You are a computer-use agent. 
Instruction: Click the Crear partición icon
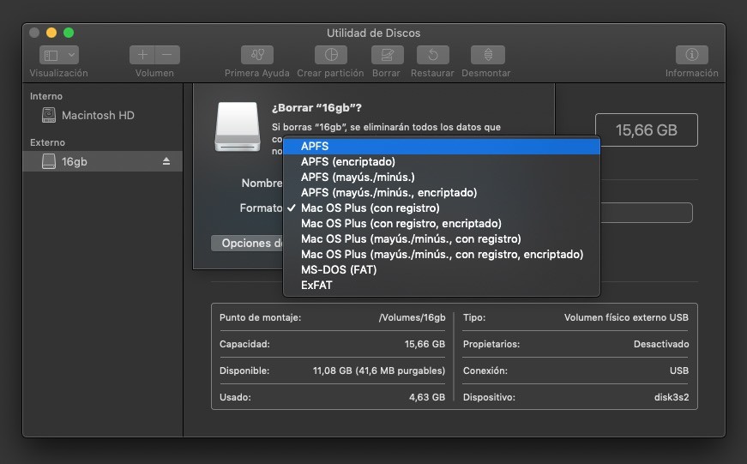(330, 55)
